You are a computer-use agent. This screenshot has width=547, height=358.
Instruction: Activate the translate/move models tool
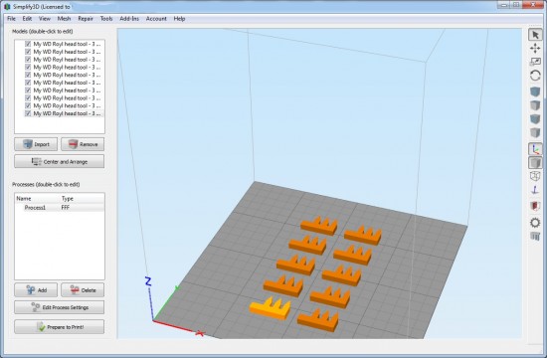(535, 48)
